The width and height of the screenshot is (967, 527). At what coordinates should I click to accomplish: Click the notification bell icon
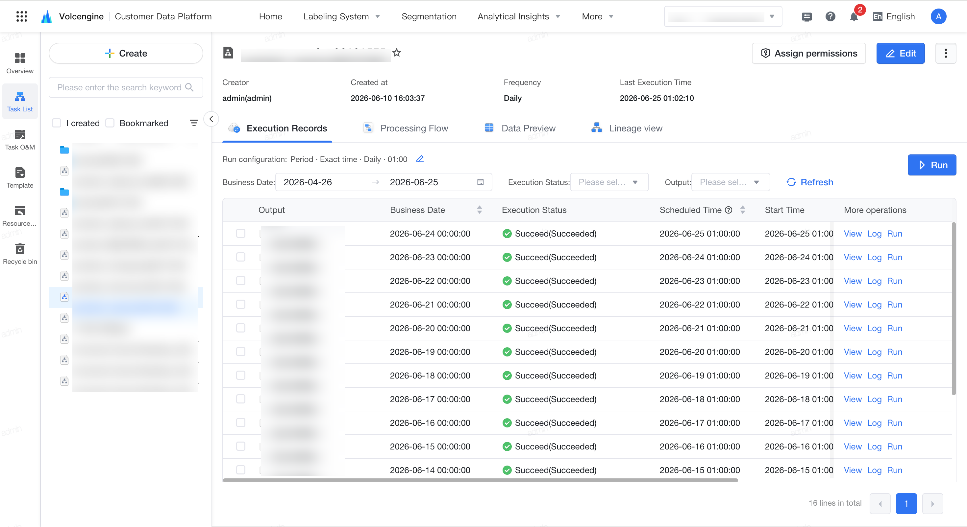pos(854,16)
